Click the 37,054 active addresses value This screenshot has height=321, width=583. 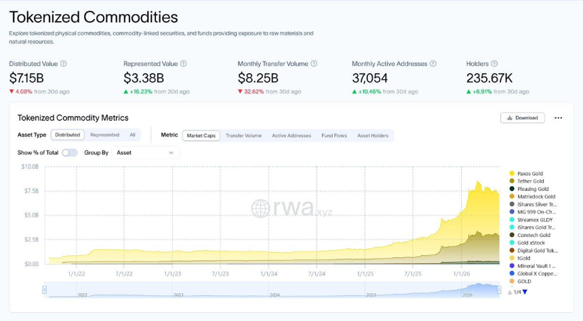370,78
